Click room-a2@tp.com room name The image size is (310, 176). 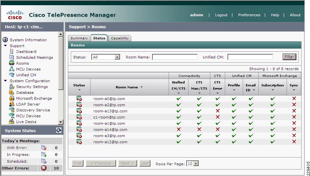click(109, 105)
